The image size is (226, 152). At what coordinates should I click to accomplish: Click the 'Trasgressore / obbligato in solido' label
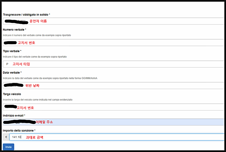[x=26, y=15]
